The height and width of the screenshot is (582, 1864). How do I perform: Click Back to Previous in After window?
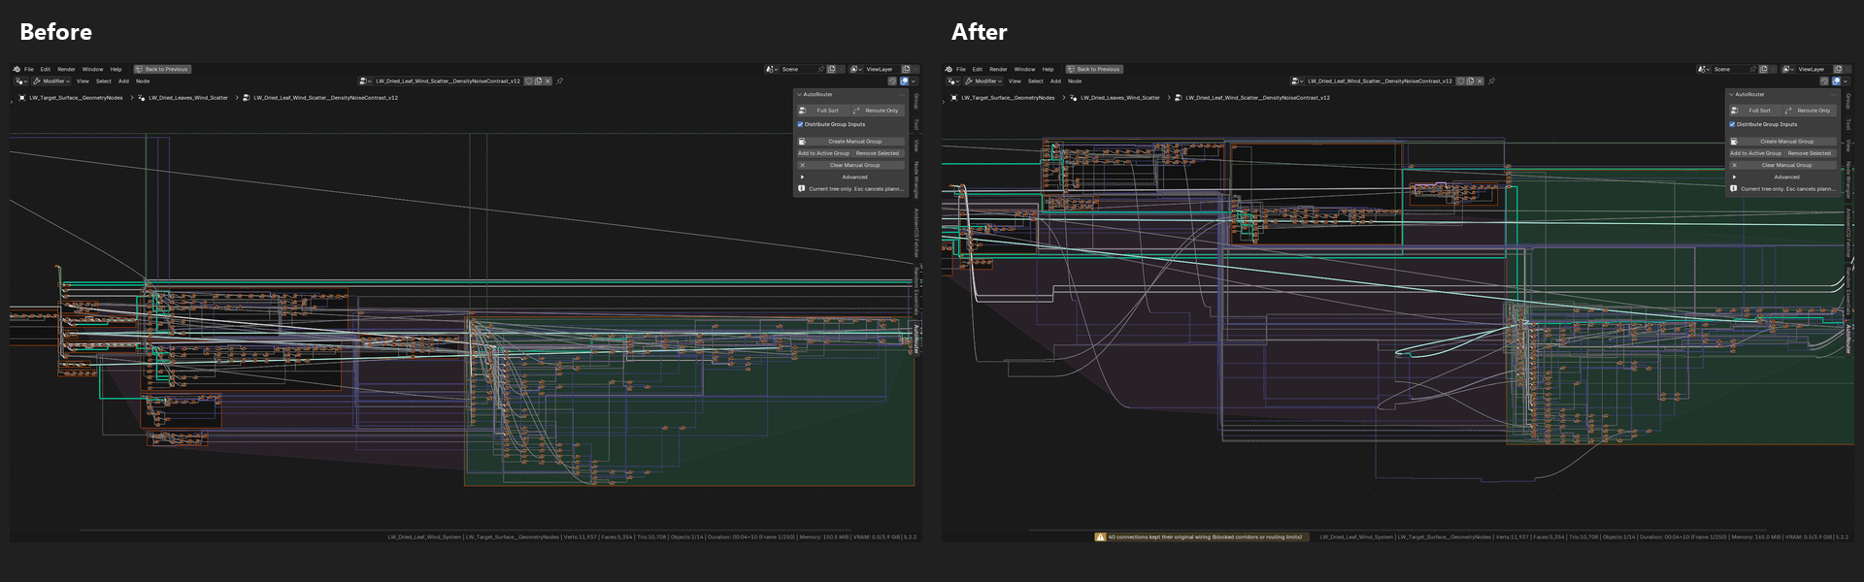coord(1094,69)
